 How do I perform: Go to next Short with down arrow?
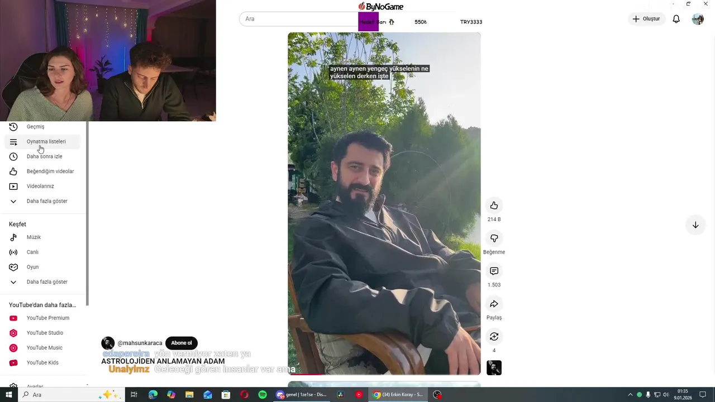point(695,225)
